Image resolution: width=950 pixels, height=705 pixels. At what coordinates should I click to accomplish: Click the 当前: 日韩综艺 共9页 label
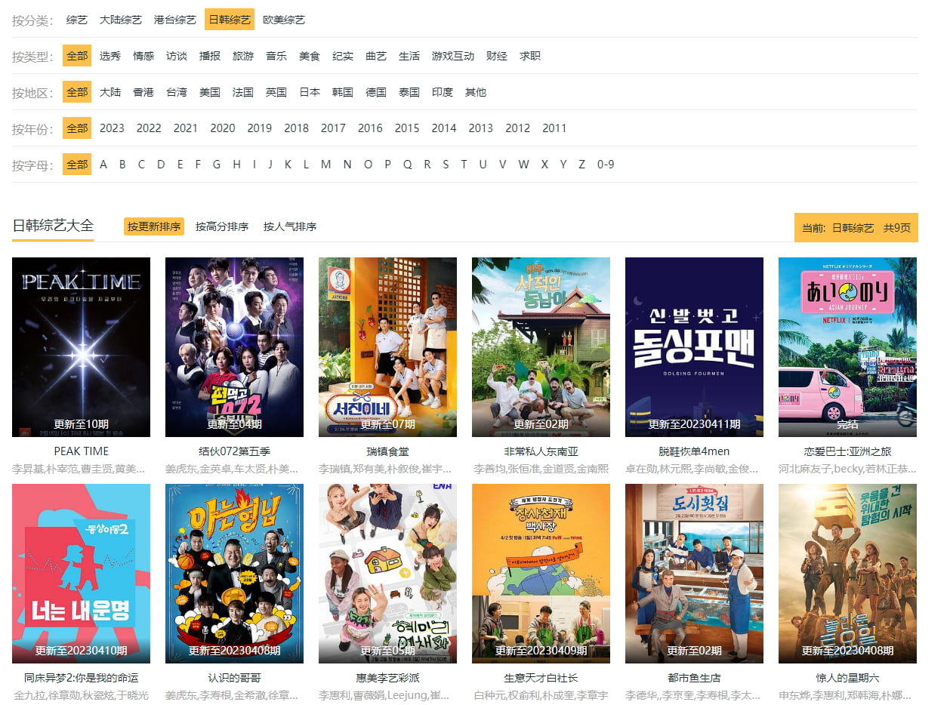click(856, 227)
